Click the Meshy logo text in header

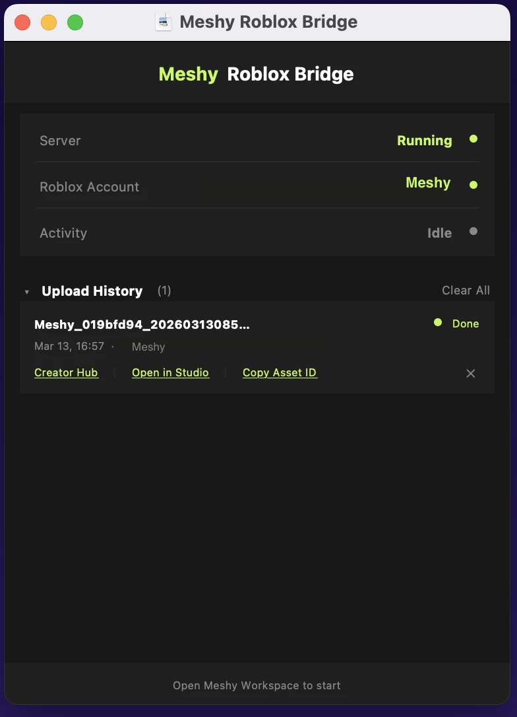coord(188,74)
